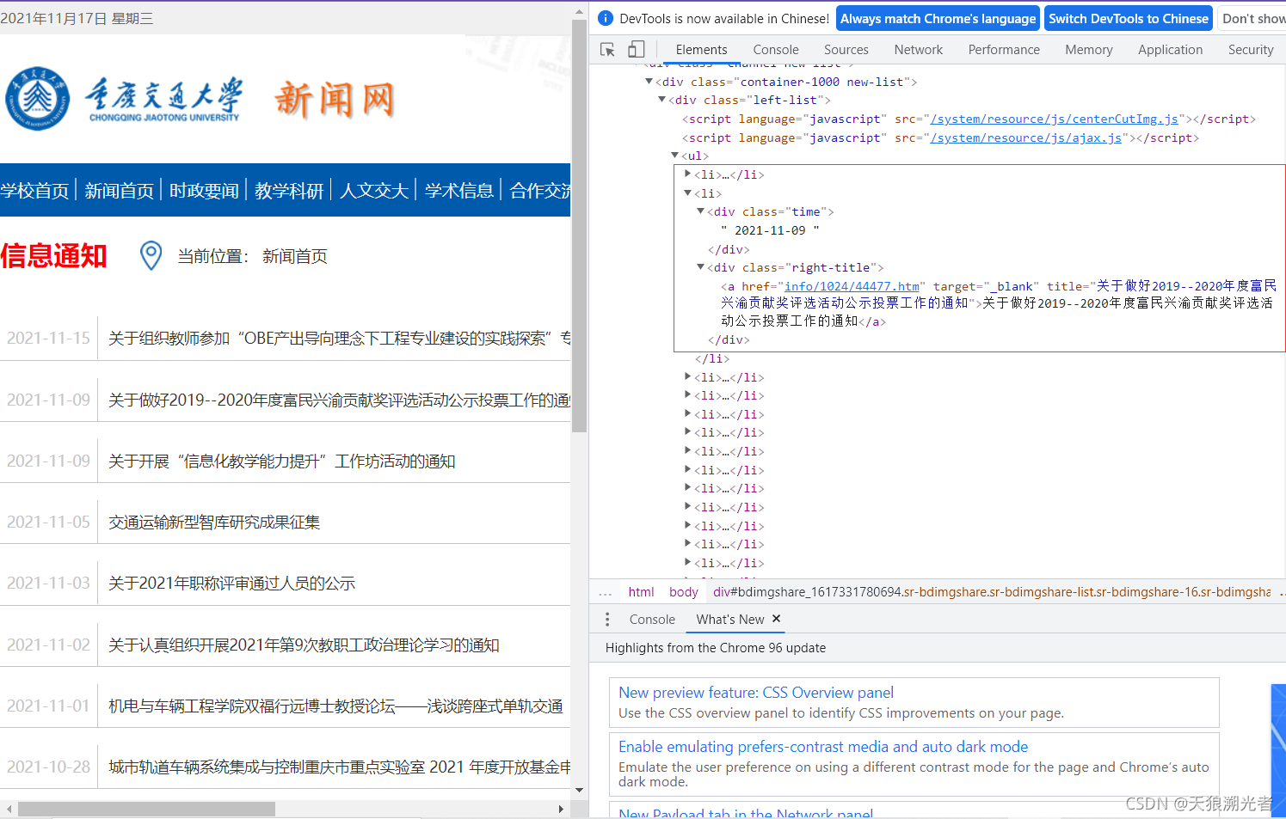Toggle the device toolbar icon
The image size is (1286, 819).
637,50
